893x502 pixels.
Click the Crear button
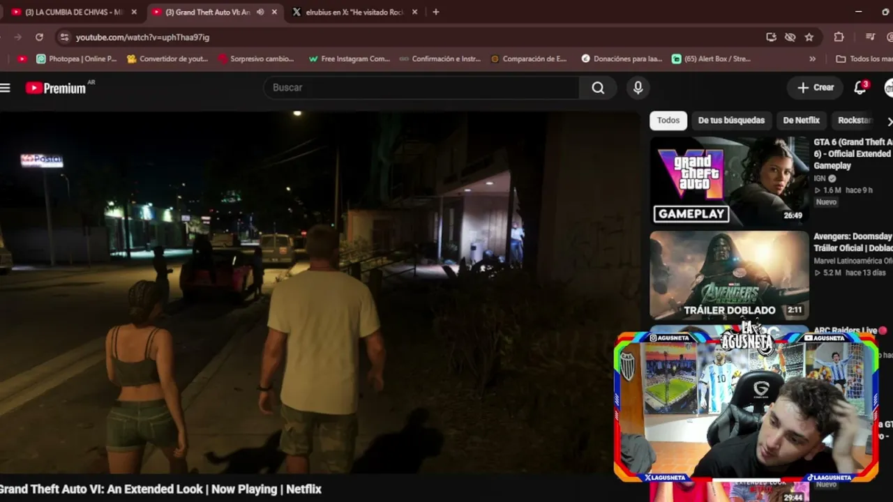click(816, 88)
